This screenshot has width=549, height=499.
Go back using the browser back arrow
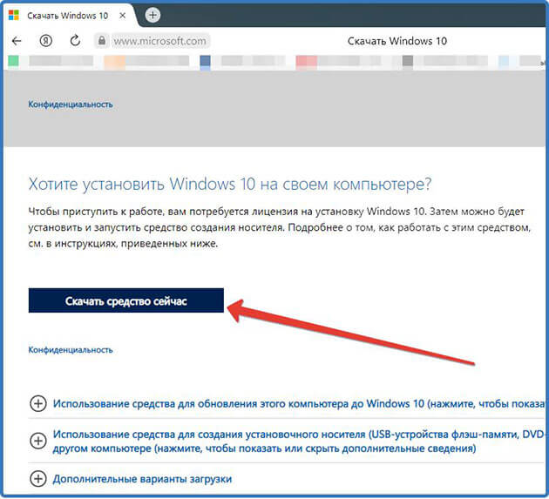coord(17,41)
